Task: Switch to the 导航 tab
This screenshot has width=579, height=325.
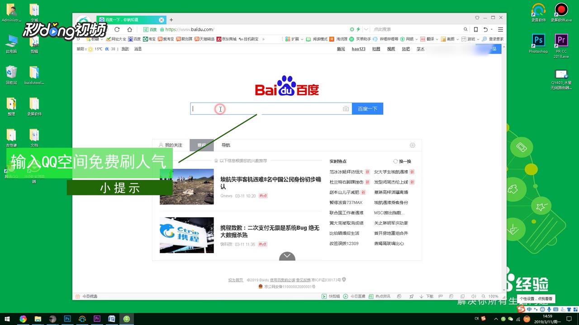Action: pyautogui.click(x=226, y=145)
